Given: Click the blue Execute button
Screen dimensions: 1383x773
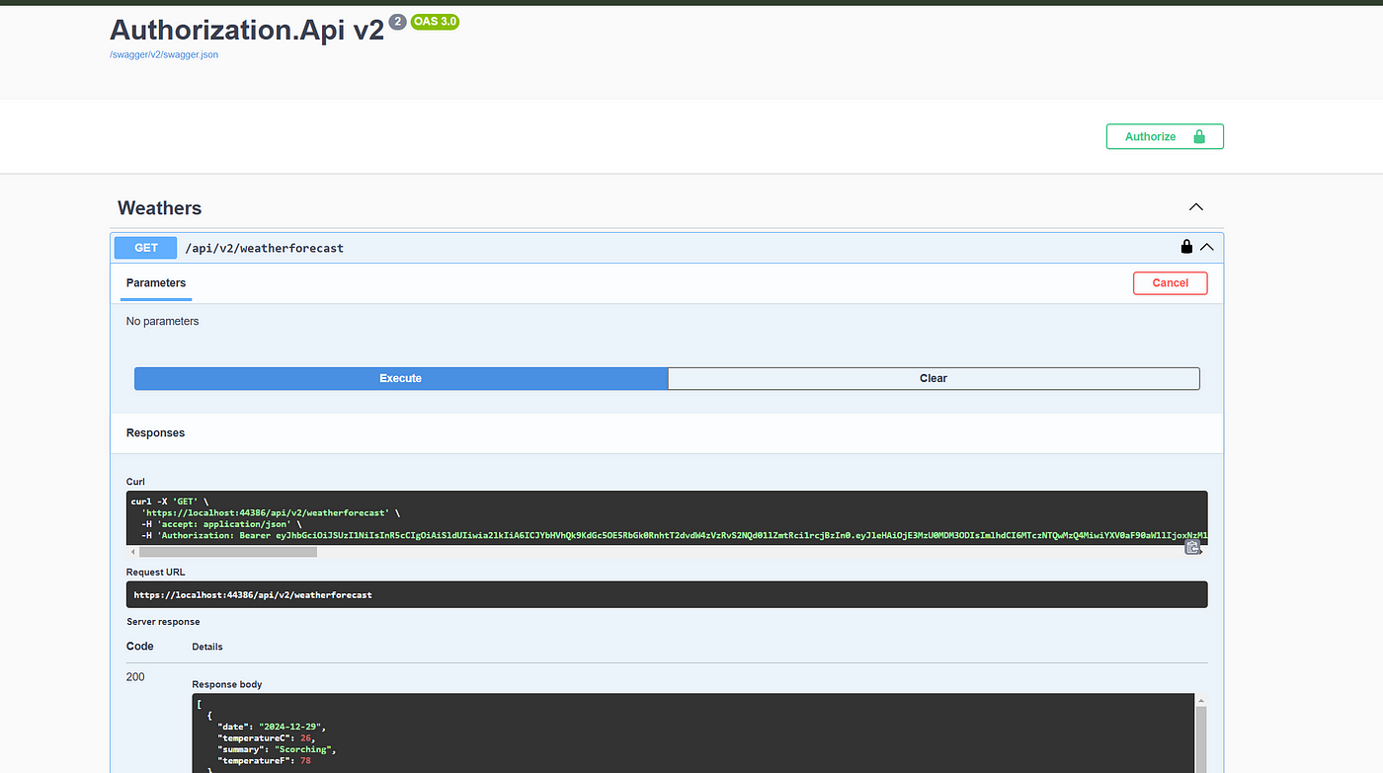Looking at the screenshot, I should point(401,378).
